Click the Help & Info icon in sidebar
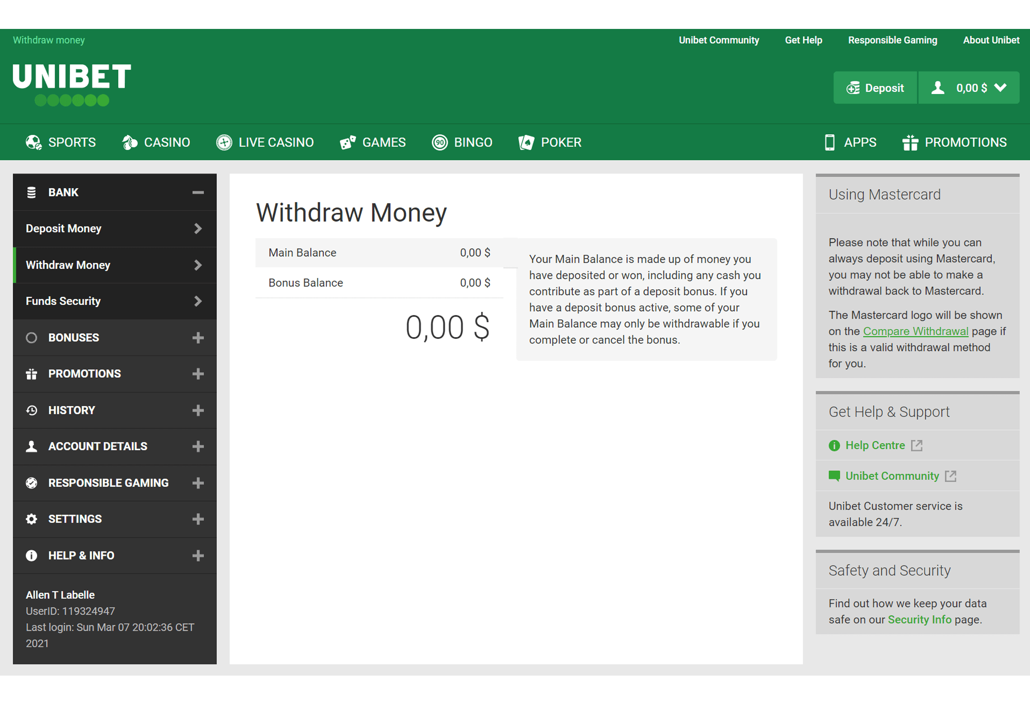 (31, 555)
